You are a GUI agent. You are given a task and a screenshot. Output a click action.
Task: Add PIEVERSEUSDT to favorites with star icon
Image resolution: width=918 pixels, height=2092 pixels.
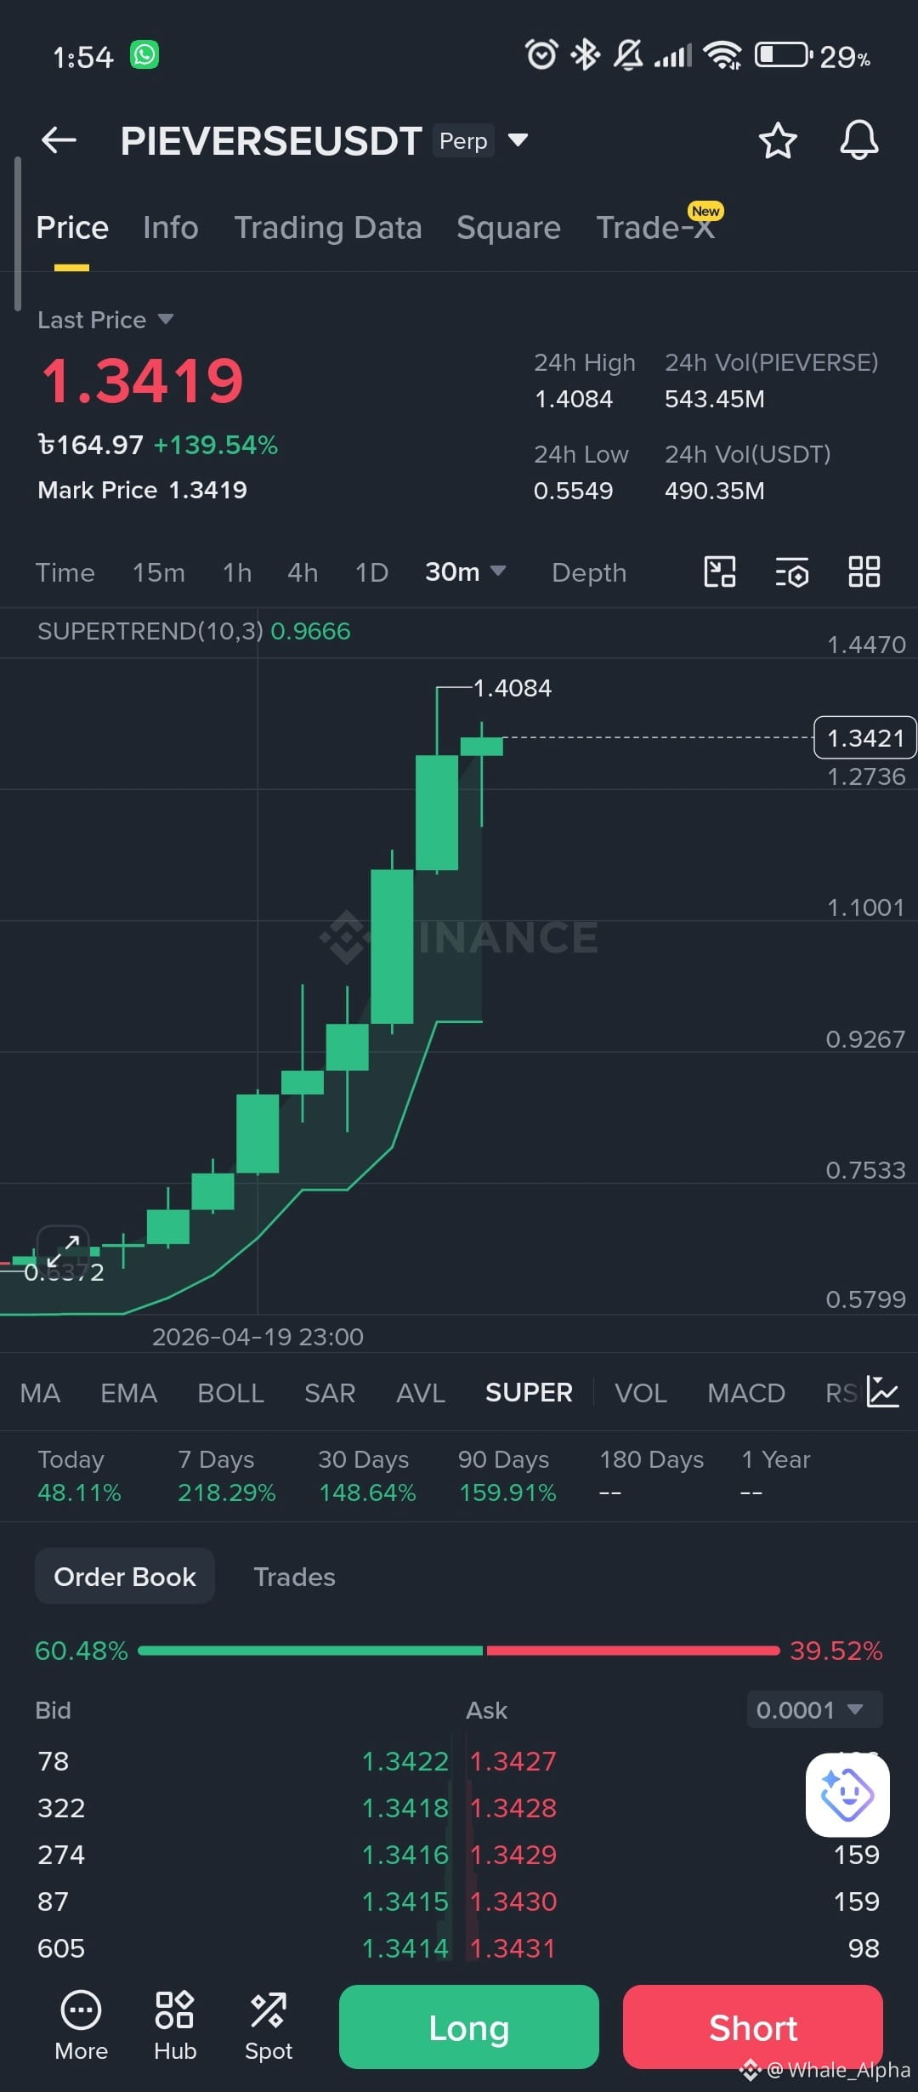point(777,140)
